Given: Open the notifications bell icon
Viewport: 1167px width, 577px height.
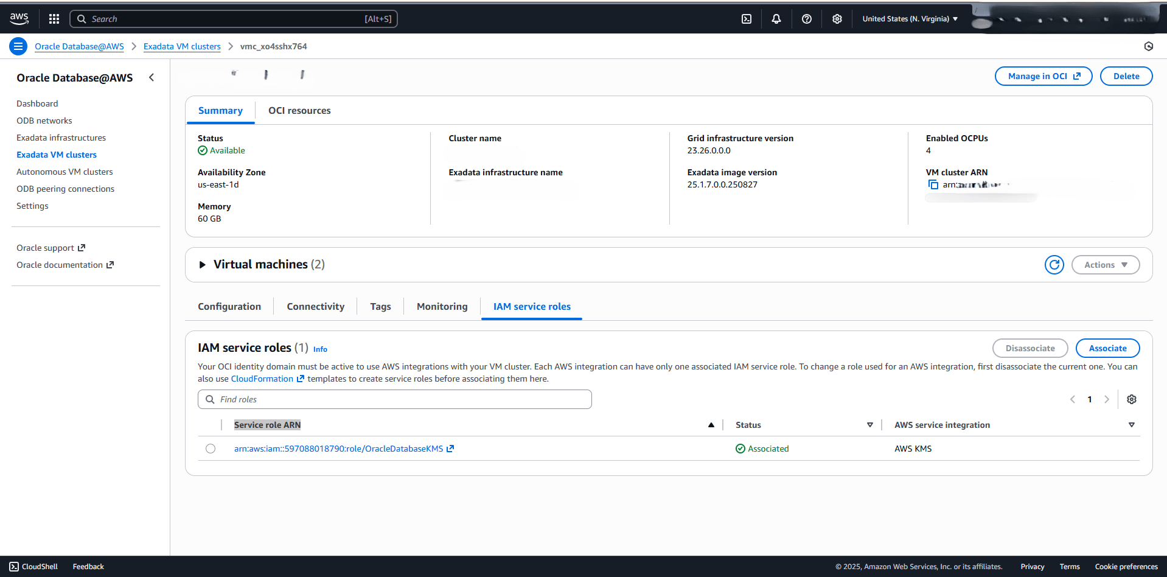Looking at the screenshot, I should pyautogui.click(x=776, y=19).
